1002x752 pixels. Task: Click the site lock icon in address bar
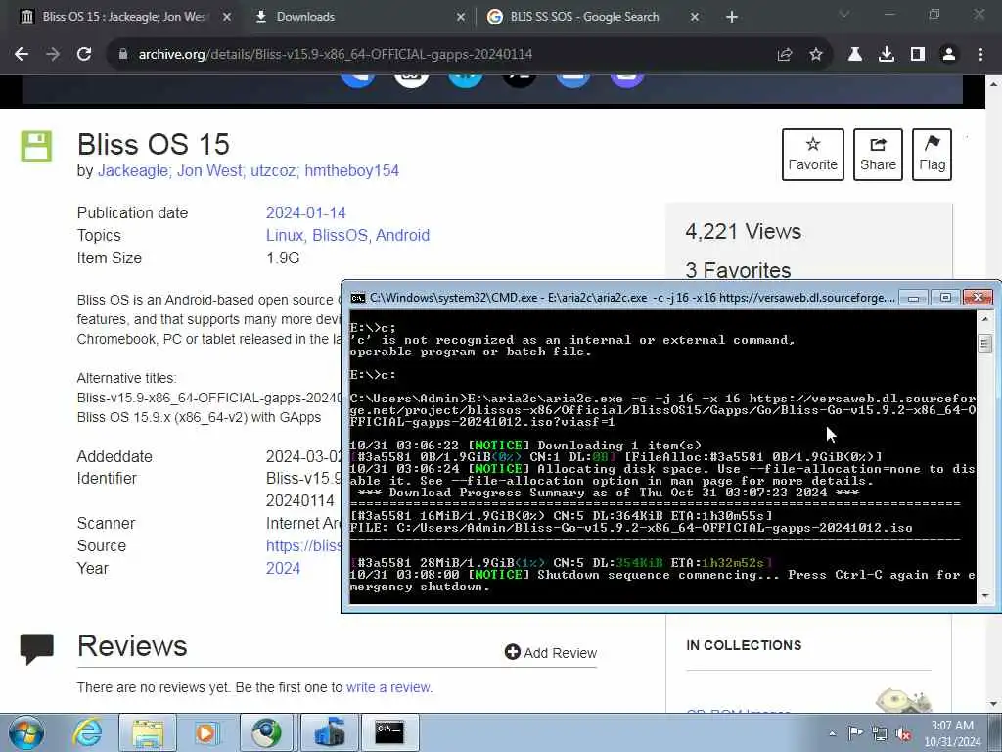click(123, 55)
